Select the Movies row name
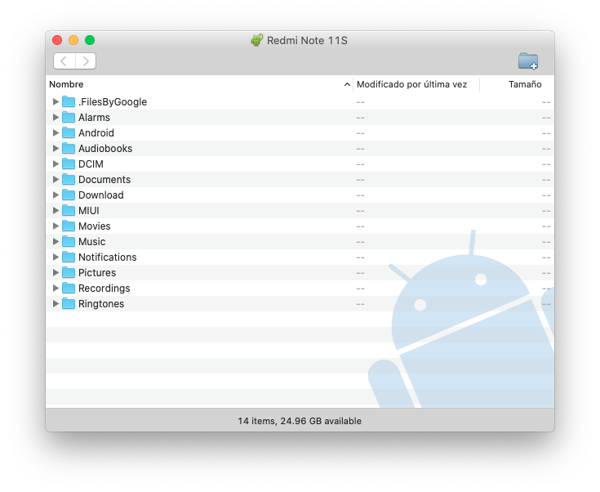The image size is (600, 492). [95, 226]
